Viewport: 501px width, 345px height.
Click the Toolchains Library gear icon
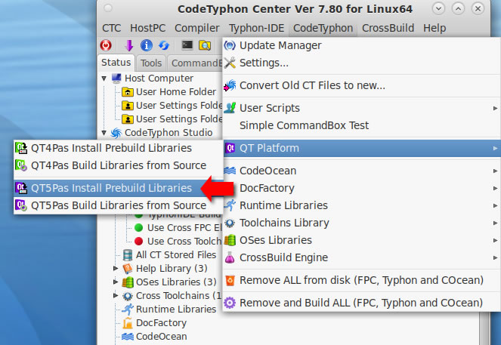(230, 223)
